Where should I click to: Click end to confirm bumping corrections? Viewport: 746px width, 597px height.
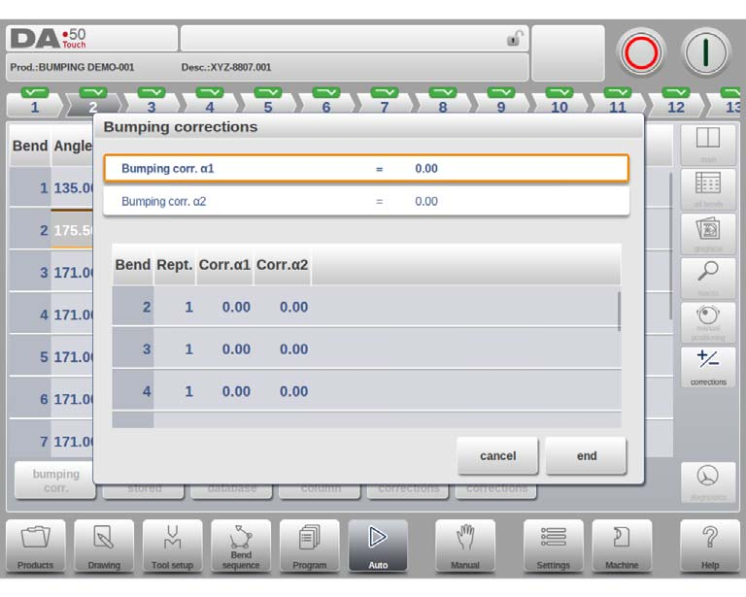[586, 456]
